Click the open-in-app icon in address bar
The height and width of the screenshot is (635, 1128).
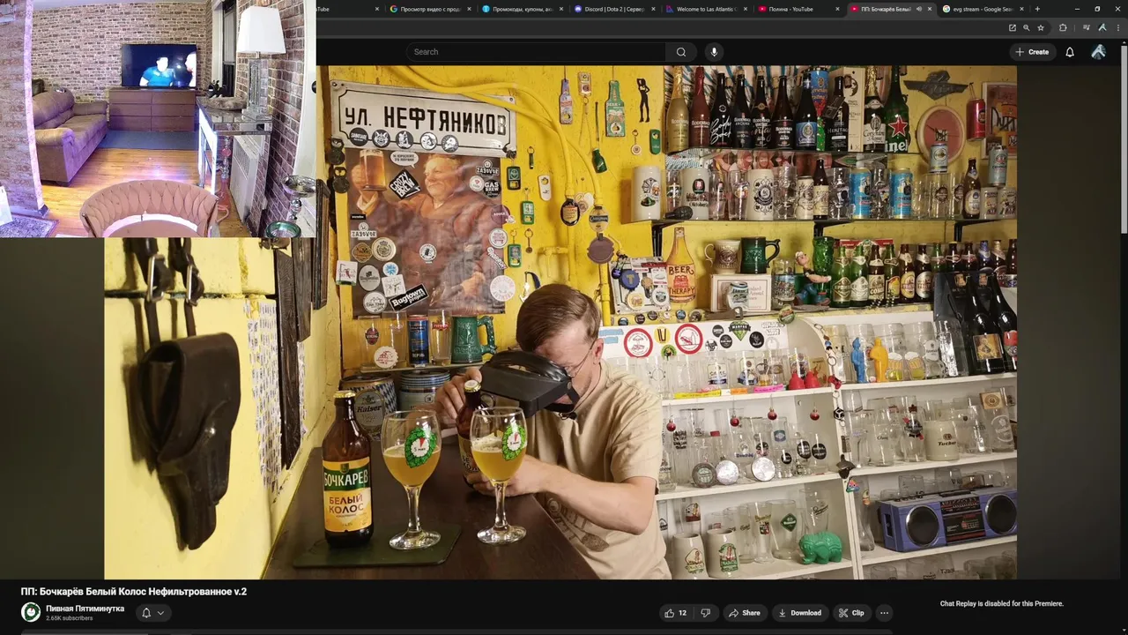click(x=1012, y=27)
